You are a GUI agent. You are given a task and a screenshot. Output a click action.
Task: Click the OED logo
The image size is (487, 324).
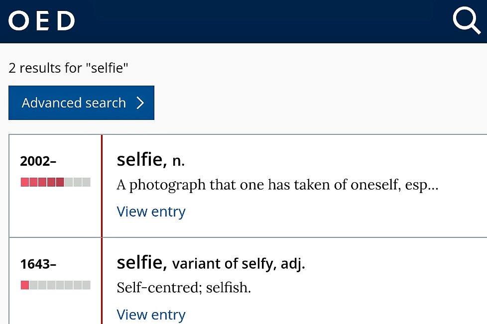[42, 21]
